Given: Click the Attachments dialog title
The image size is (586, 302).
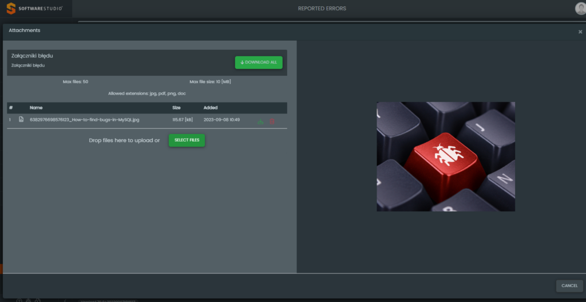Looking at the screenshot, I should (24, 30).
